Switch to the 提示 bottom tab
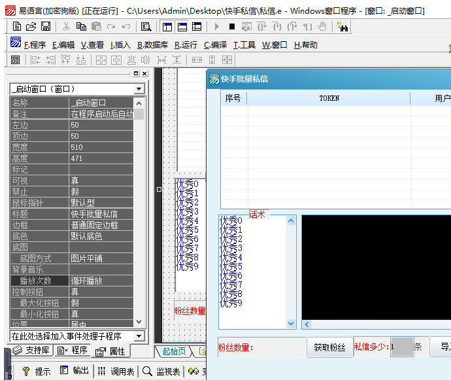This screenshot has height=380, width=451. [37, 371]
